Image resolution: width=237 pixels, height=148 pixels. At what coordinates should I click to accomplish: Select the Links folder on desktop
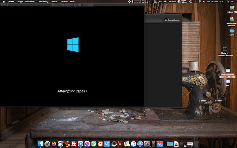tap(232, 32)
